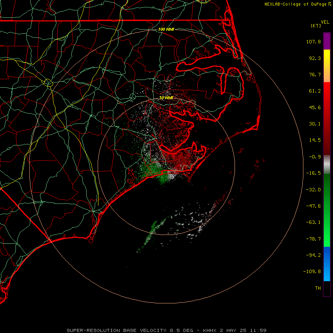
Task: Click the -16.5 scale value
Action: (x=313, y=173)
